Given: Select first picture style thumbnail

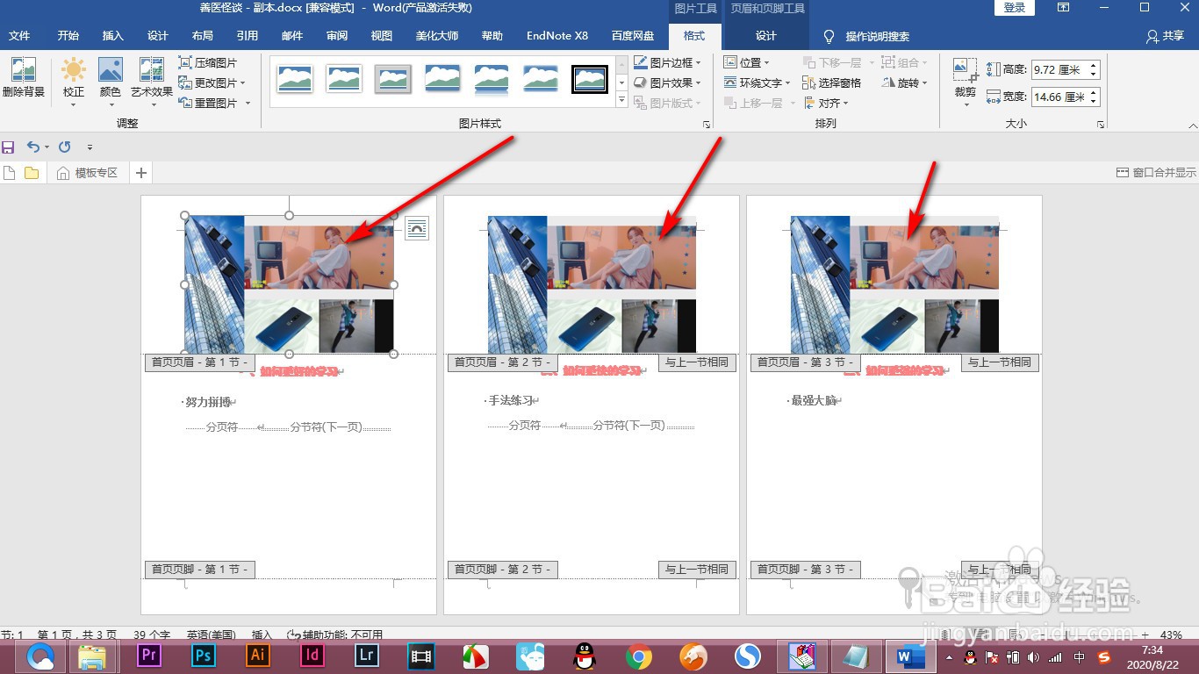Looking at the screenshot, I should point(295,78).
